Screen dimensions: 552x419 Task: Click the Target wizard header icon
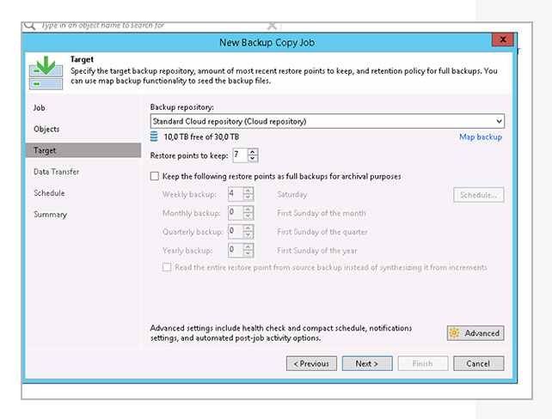point(46,72)
